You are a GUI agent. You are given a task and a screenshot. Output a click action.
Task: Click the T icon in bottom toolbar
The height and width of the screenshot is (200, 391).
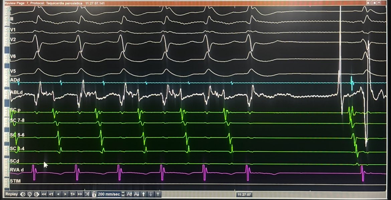click(x=158, y=194)
